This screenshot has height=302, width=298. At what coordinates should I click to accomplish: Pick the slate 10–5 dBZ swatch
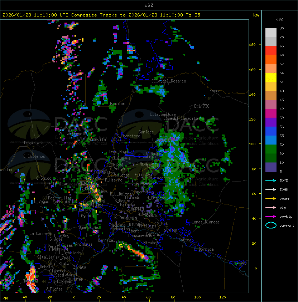(x=271, y=167)
